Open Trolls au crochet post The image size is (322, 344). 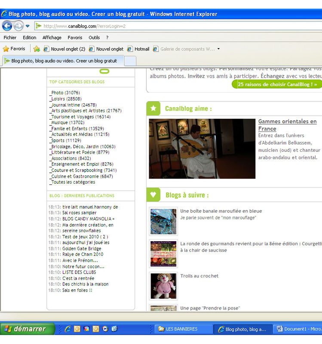[x=199, y=276]
